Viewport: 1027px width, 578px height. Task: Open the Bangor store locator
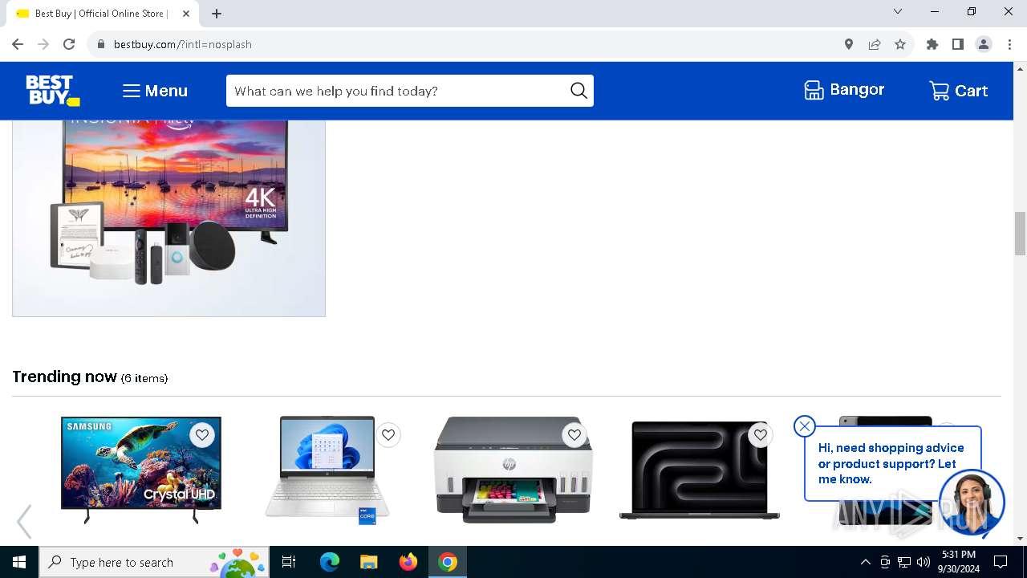[x=844, y=90]
